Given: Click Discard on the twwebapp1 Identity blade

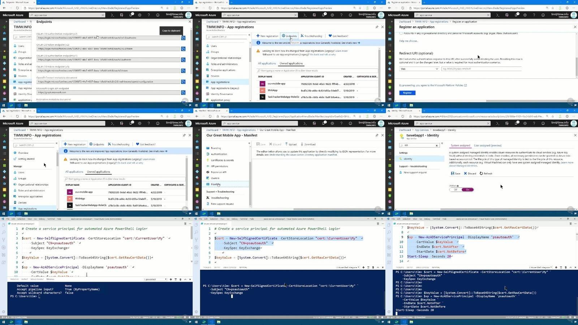Looking at the screenshot, I should pyautogui.click(x=470, y=174).
